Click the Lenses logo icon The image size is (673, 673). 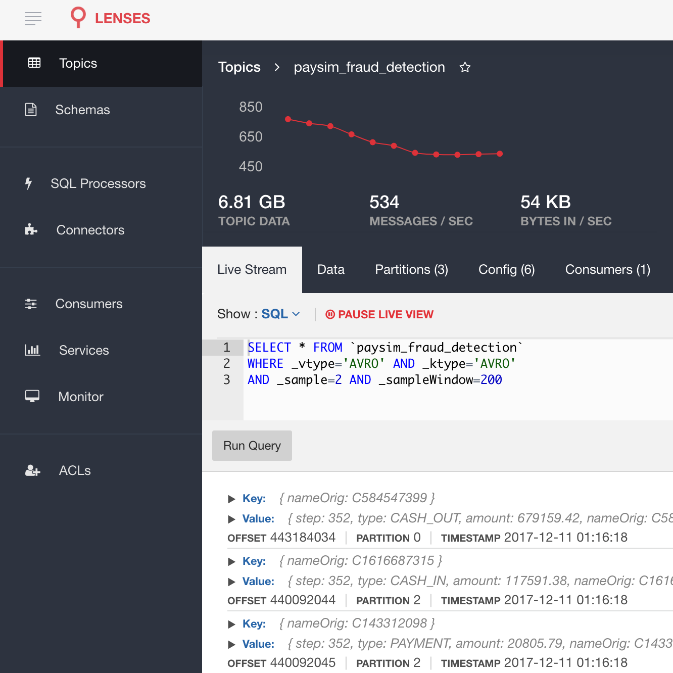click(78, 18)
